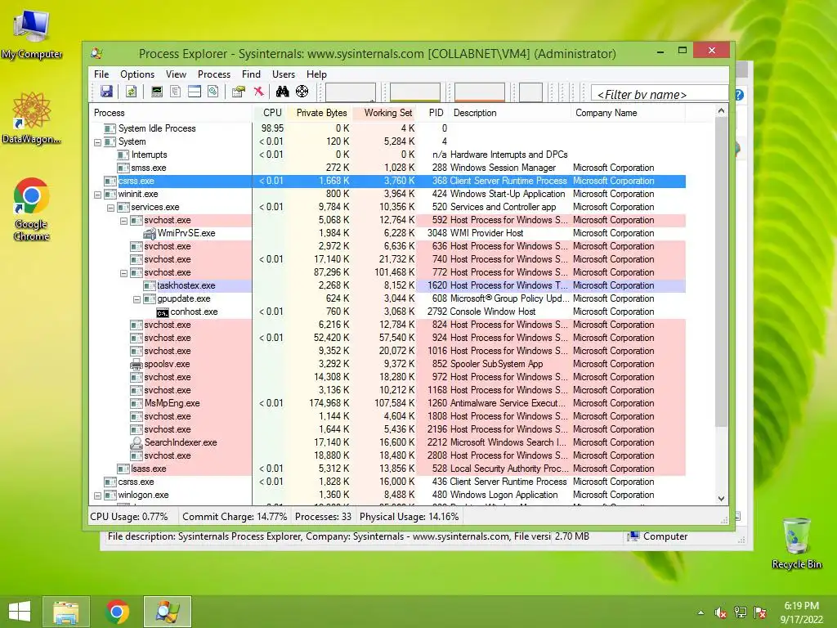Screen dimensions: 837x628
Task: Open the Process menu
Action: 214,74
